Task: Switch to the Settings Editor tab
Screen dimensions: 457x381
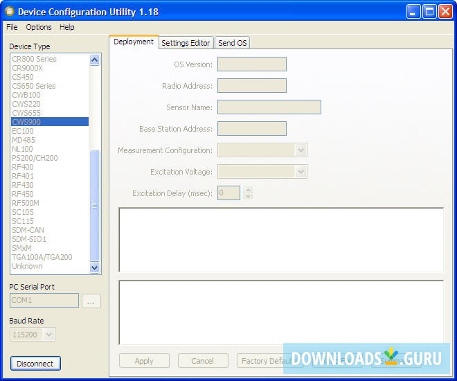Action: coord(186,43)
